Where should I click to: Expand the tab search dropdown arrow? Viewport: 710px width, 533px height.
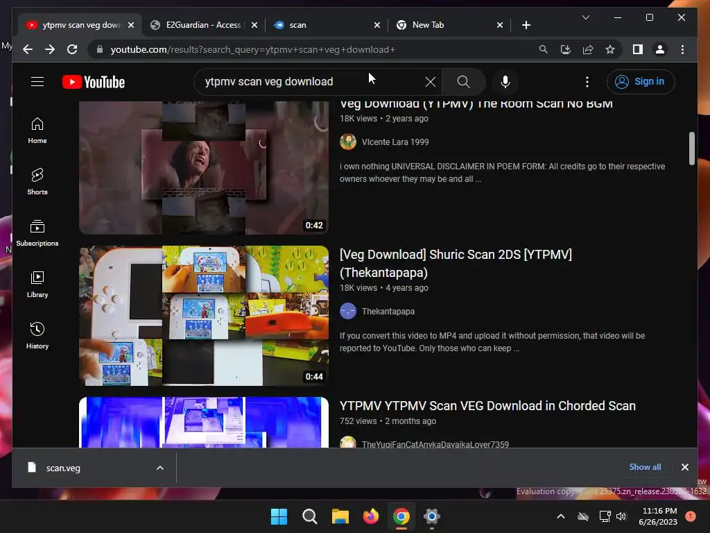(x=585, y=17)
